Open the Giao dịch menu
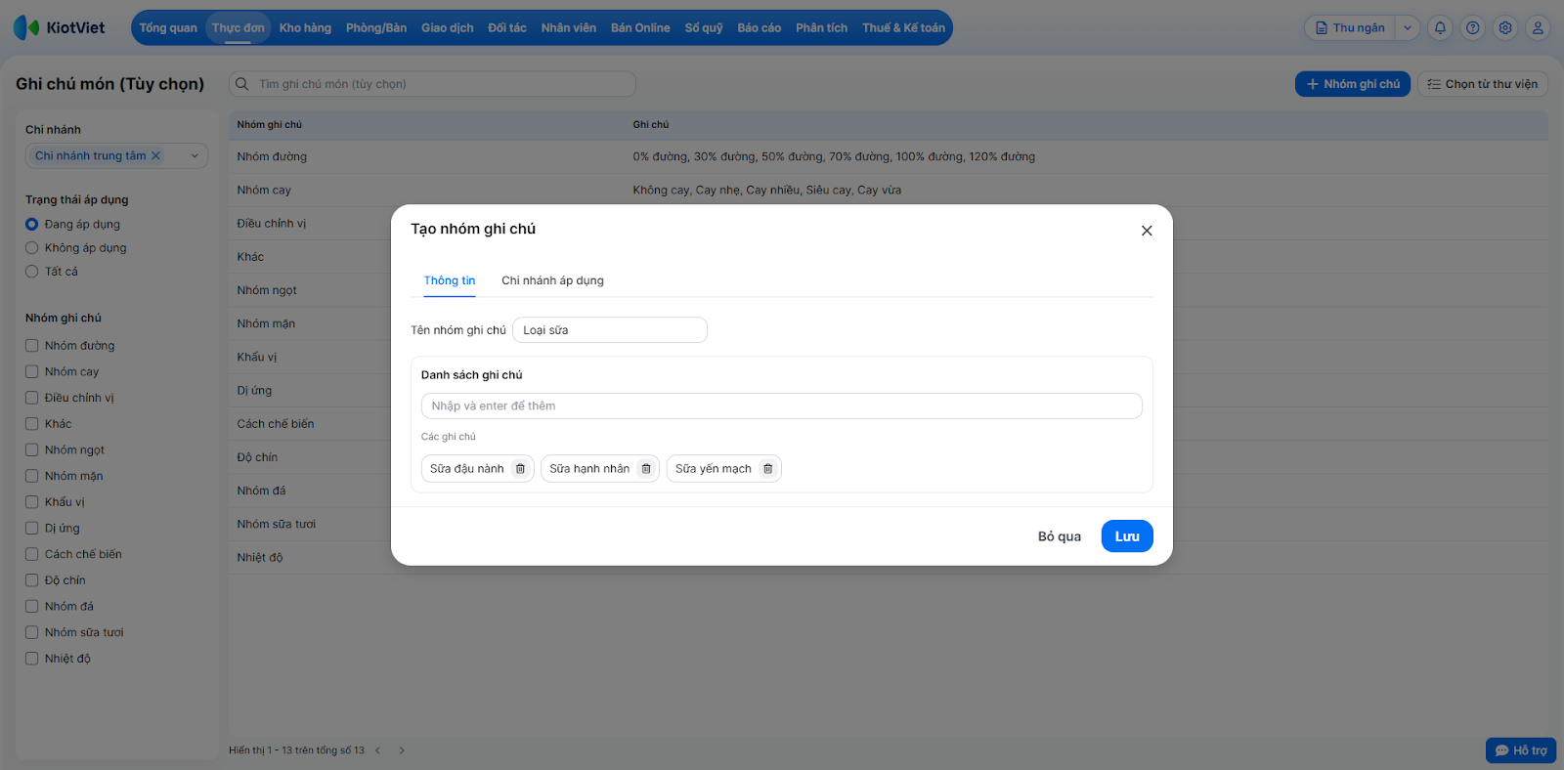Screen dimensions: 1564x770 coord(448,28)
